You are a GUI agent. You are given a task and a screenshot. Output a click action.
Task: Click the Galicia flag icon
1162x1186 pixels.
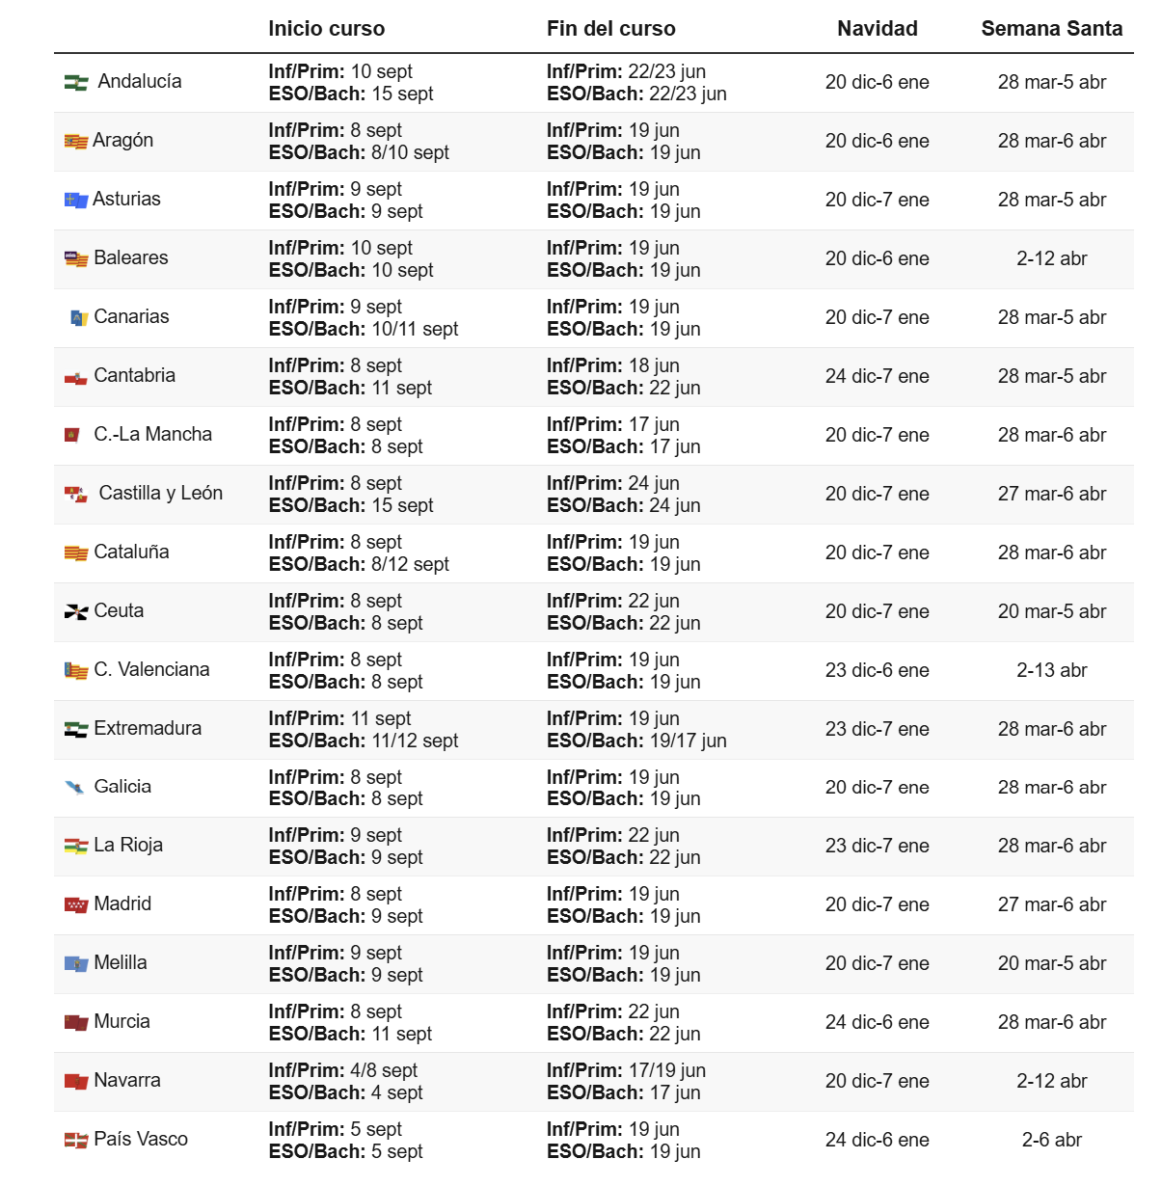[x=74, y=788]
